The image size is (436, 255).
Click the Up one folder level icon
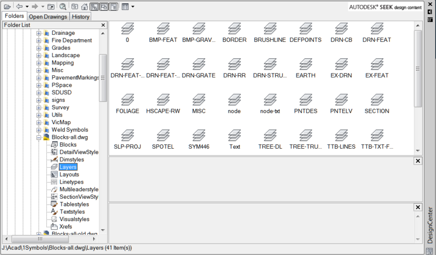[51, 7]
